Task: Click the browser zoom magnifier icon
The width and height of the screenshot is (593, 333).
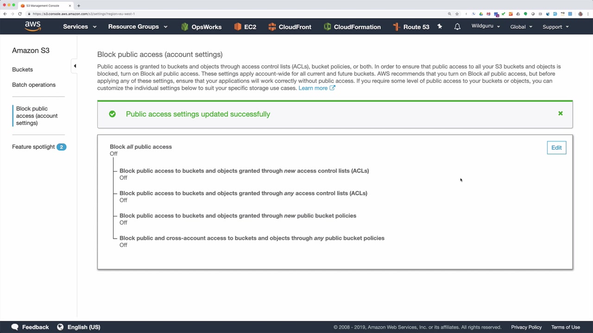Action: coord(449,14)
